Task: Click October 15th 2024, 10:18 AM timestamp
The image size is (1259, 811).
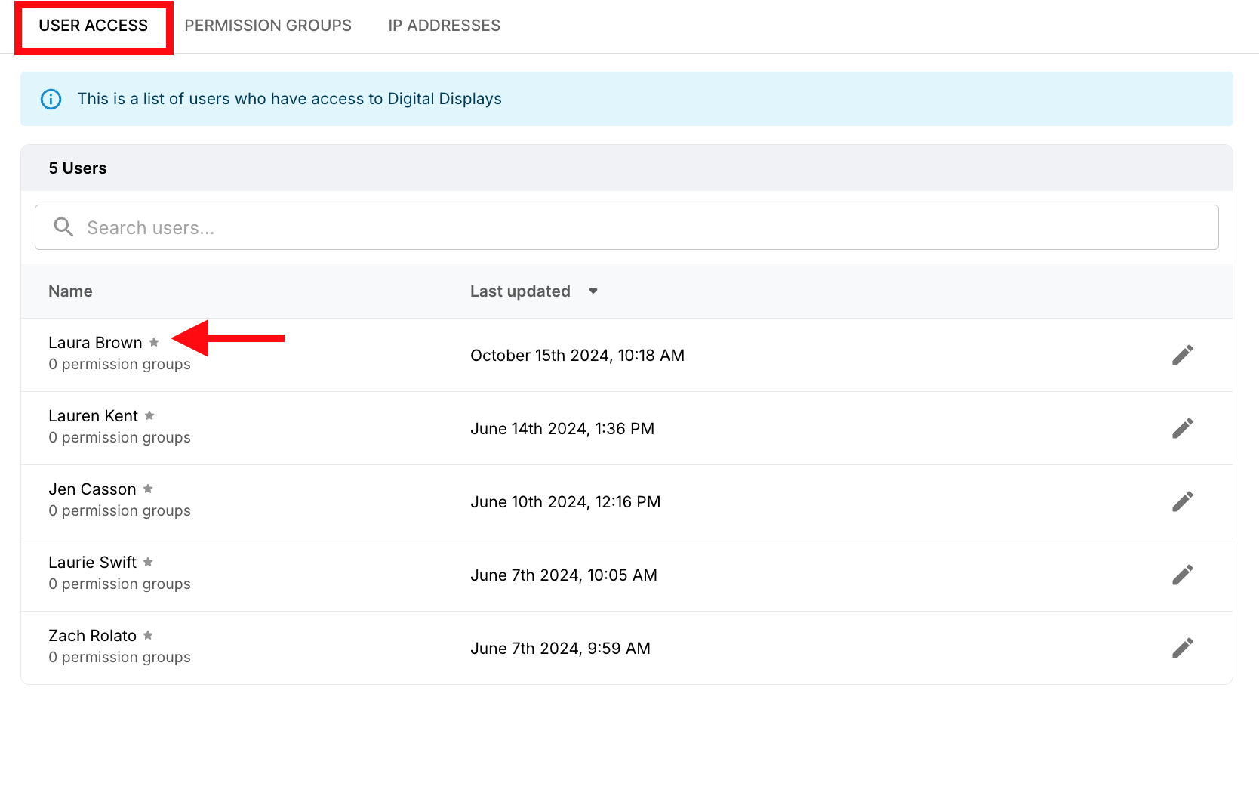Action: point(577,356)
